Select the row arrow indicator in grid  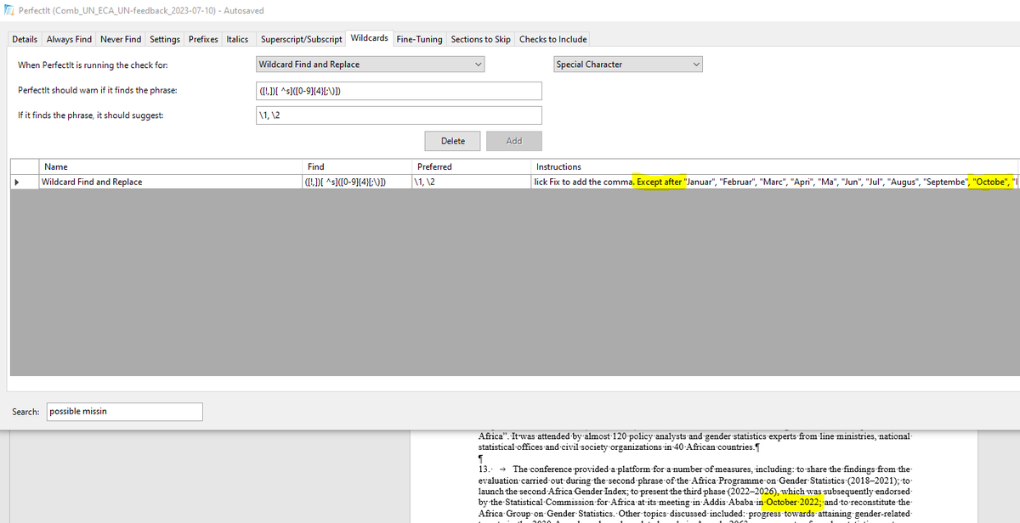[x=24, y=182]
